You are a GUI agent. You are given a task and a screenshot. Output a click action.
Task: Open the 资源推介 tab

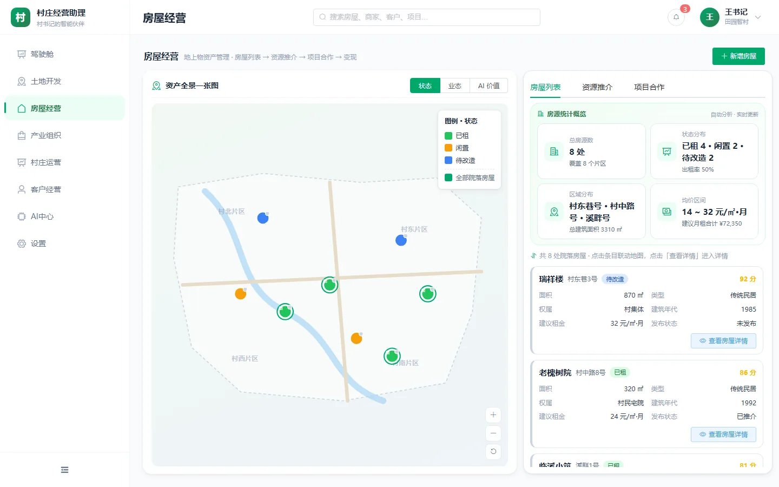pos(597,87)
